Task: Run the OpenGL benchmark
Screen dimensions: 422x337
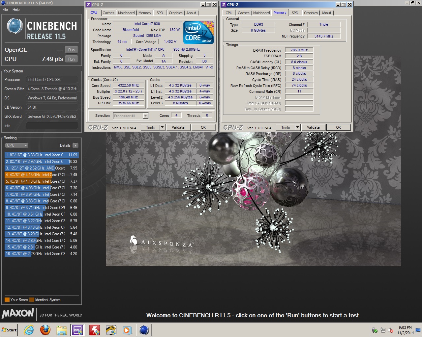Action: (x=72, y=50)
